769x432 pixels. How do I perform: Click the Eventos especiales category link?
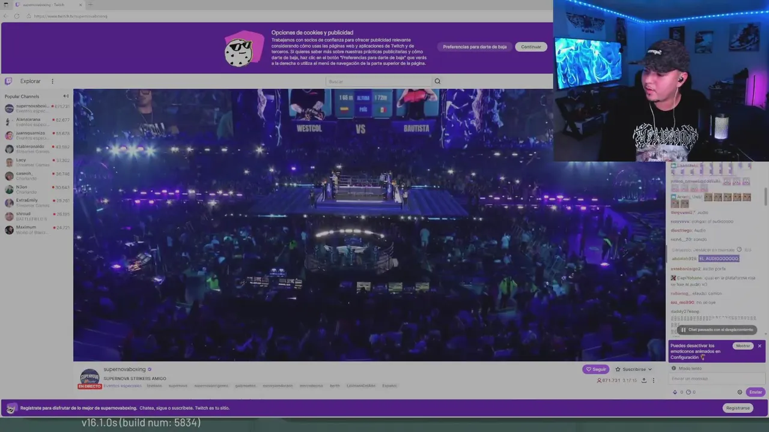tap(123, 386)
